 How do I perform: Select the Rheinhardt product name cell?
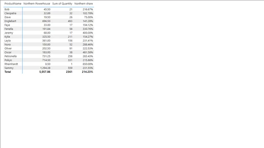11,64
